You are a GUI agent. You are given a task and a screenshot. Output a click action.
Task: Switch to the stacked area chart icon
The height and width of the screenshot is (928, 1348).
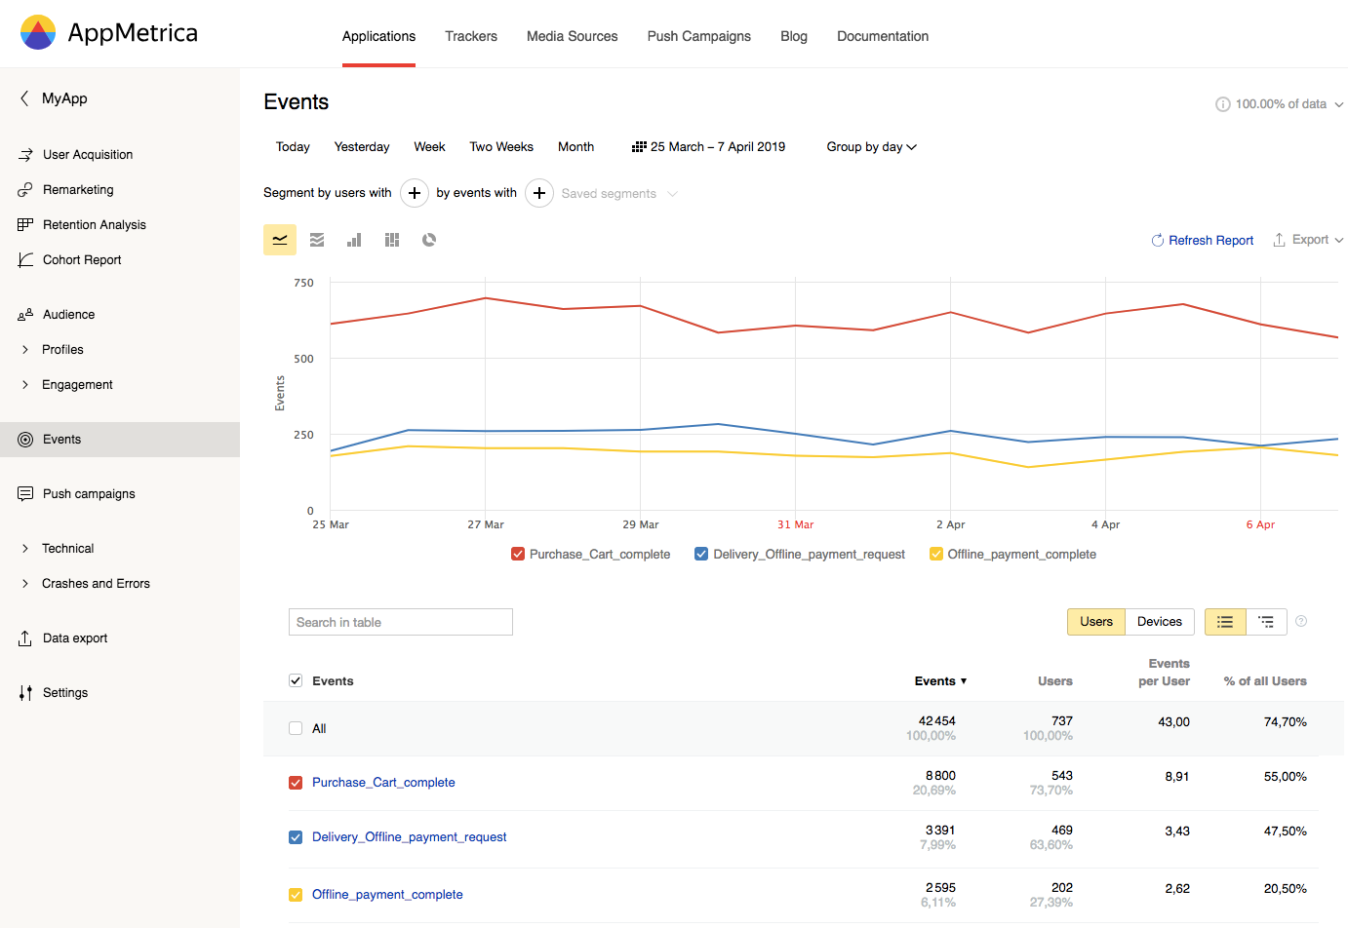pyautogui.click(x=317, y=240)
